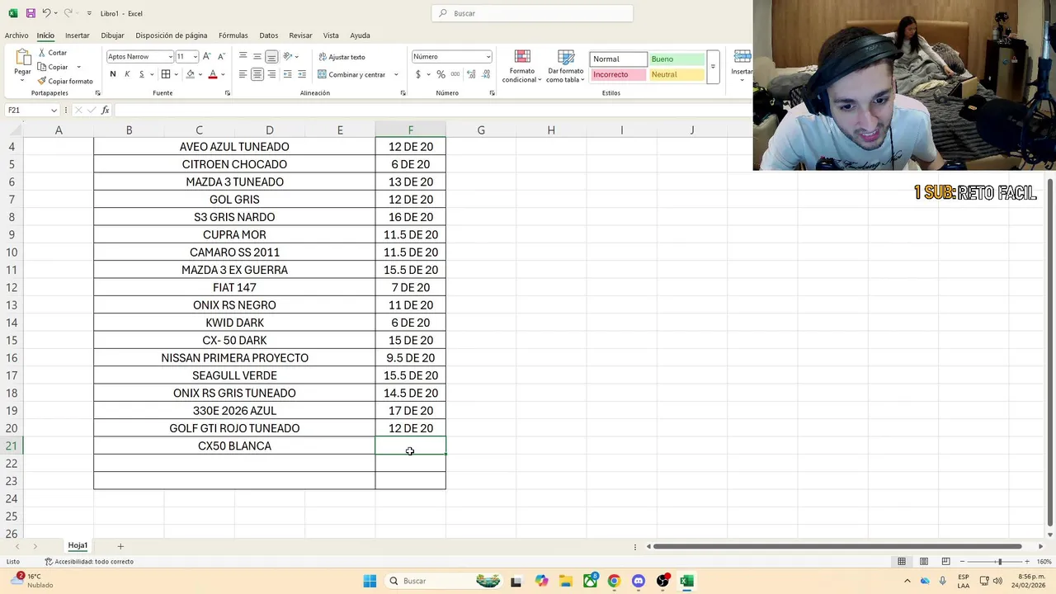
Task: Select the Hoja1 sheet tab
Action: click(78, 546)
